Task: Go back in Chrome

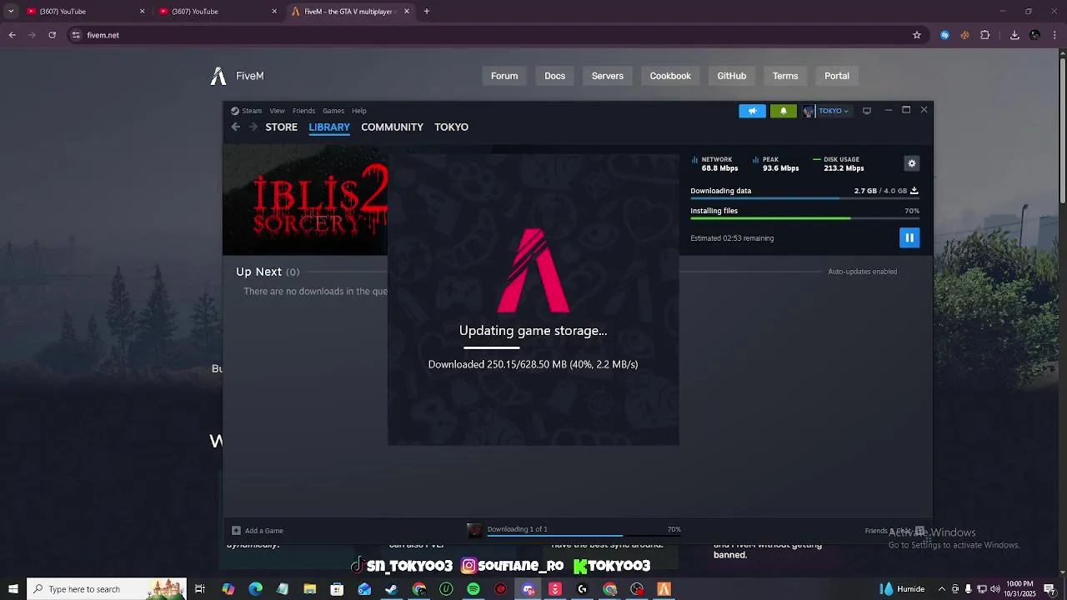Action: point(12,35)
